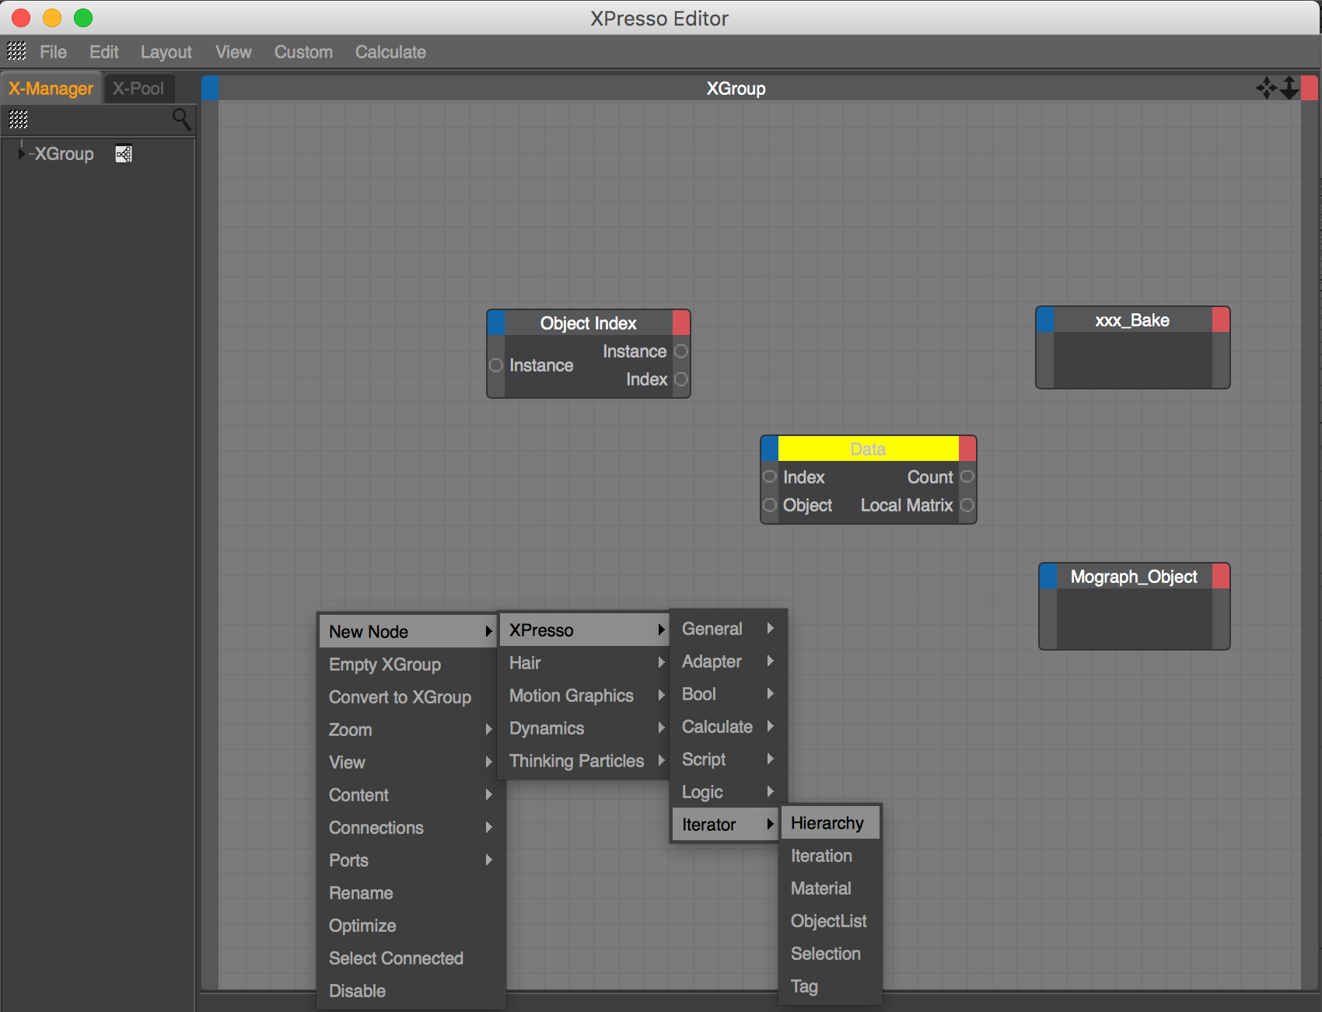Click the Object input port on Data node
This screenshot has height=1012, width=1322.
[x=770, y=505]
